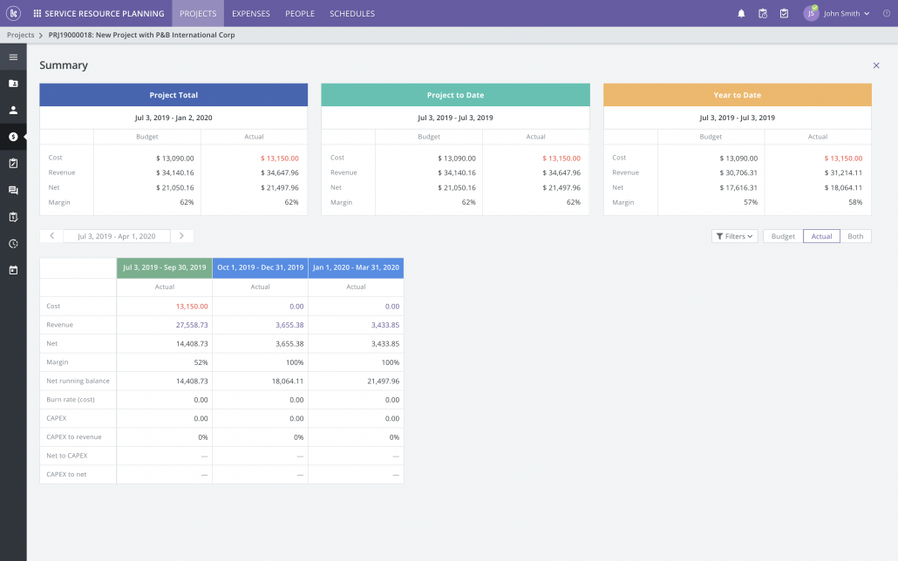The width and height of the screenshot is (898, 561).
Task: Toggle the hamburger sidebar menu
Action: click(13, 57)
